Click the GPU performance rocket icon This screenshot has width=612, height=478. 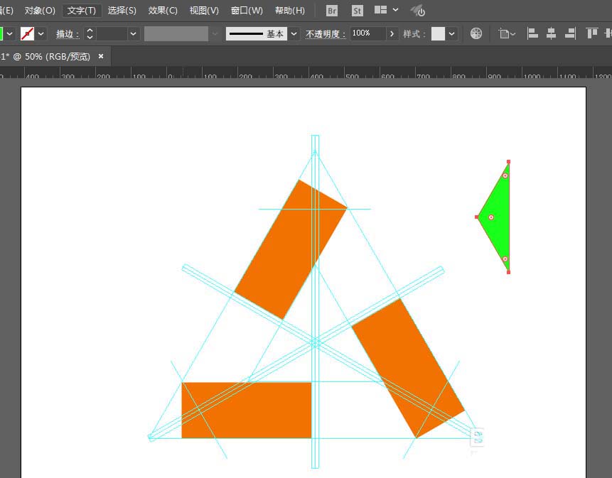[418, 11]
